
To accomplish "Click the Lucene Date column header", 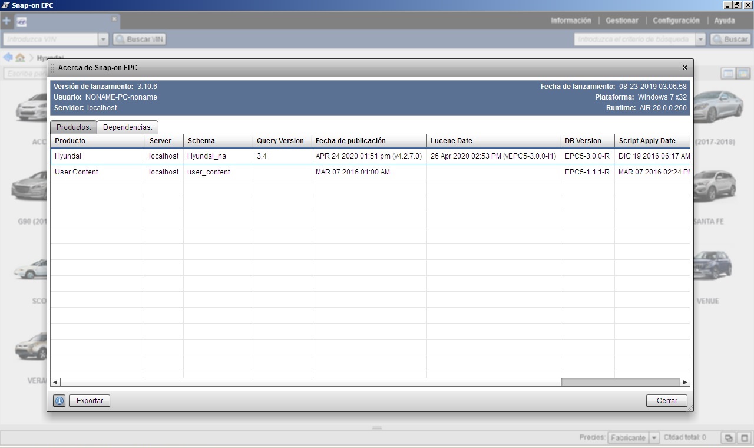I will click(494, 141).
